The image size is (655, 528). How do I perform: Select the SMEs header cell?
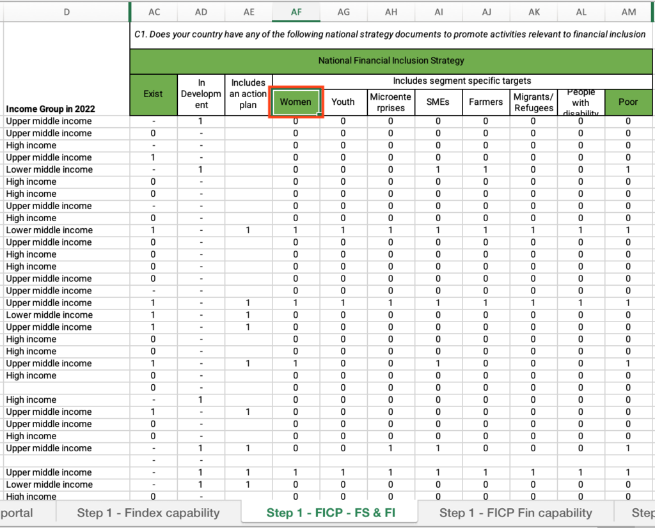439,102
